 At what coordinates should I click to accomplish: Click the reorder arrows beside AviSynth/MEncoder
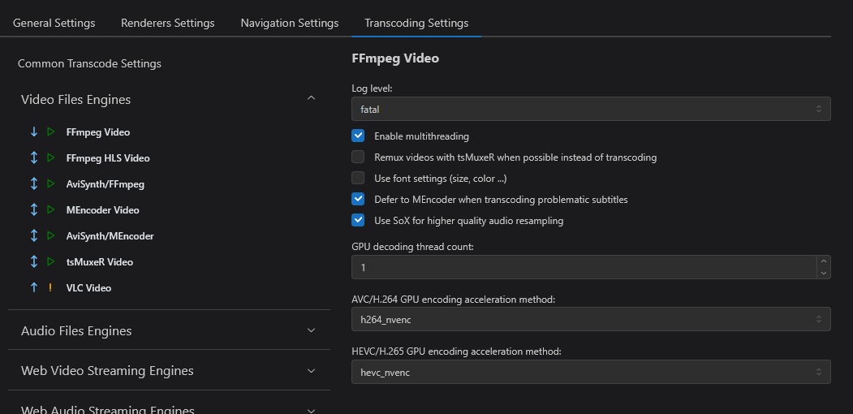point(34,236)
